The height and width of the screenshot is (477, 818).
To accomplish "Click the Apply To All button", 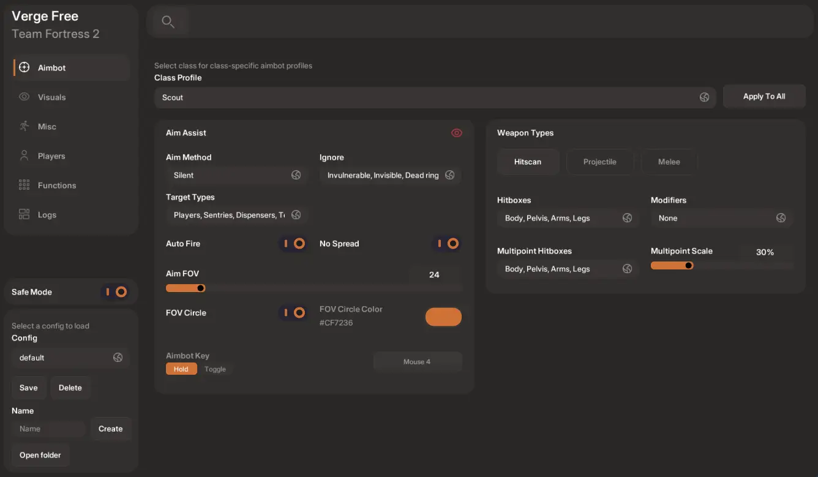I will pos(764,96).
